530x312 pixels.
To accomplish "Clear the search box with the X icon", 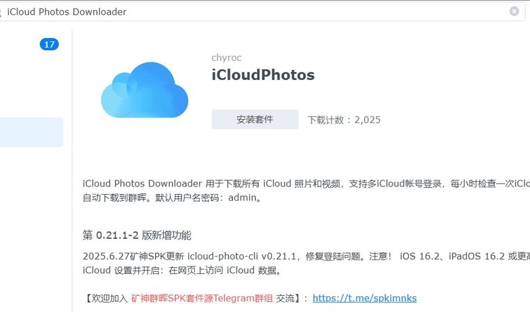I will click(514, 12).
